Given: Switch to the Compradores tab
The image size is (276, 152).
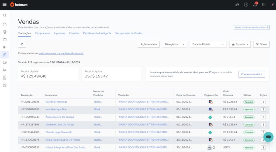Looking at the screenshot, I should coord(42,33).
